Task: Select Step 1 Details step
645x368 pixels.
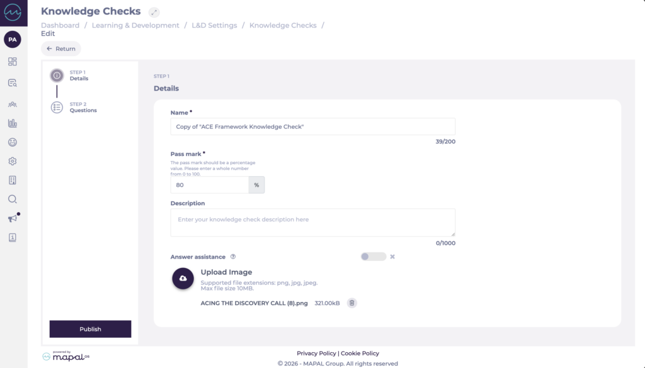Action: coord(79,75)
